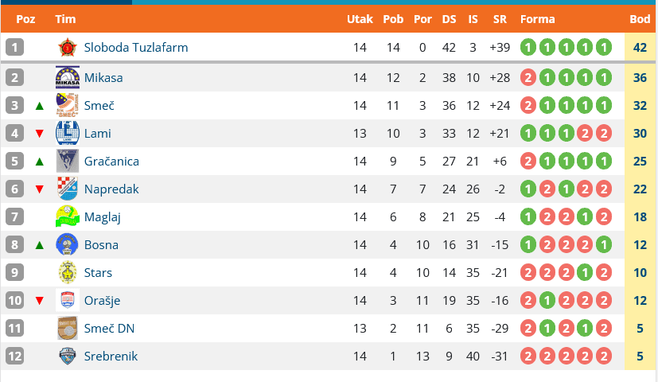Image resolution: width=658 pixels, height=382 pixels.
Task: Click the Gračanica team logo
Action: [x=68, y=162]
